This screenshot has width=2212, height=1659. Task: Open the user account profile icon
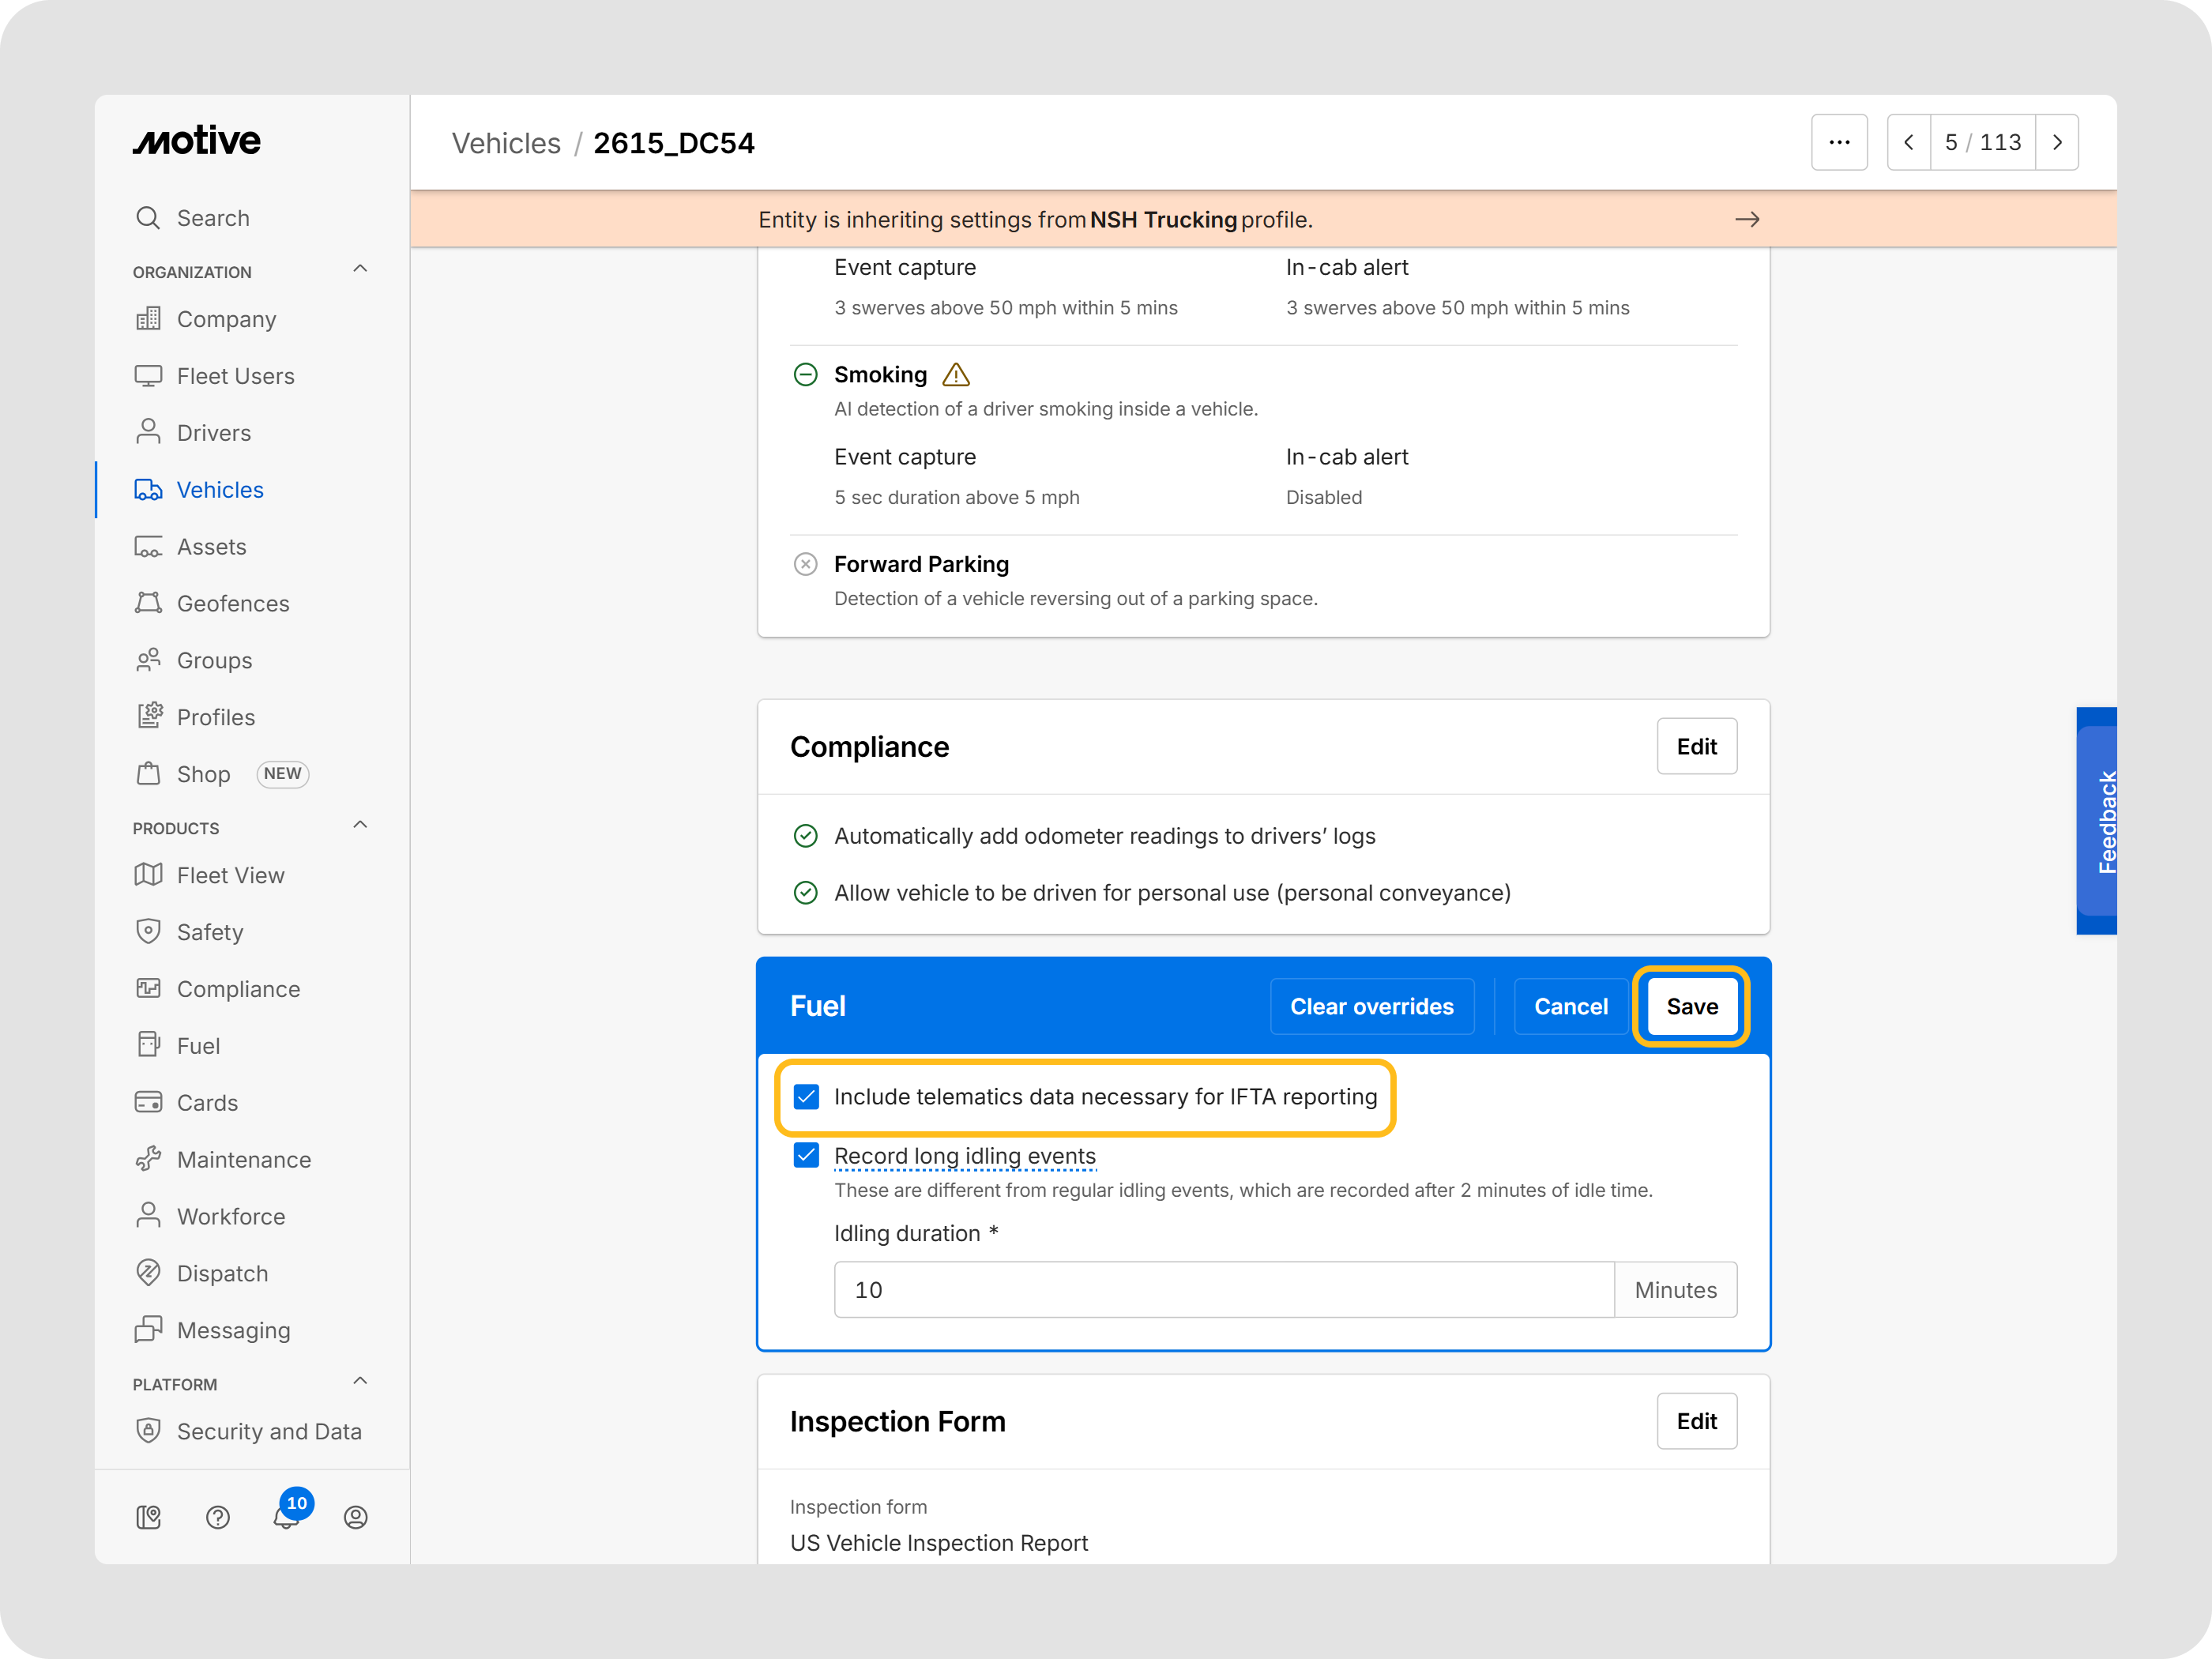point(355,1517)
